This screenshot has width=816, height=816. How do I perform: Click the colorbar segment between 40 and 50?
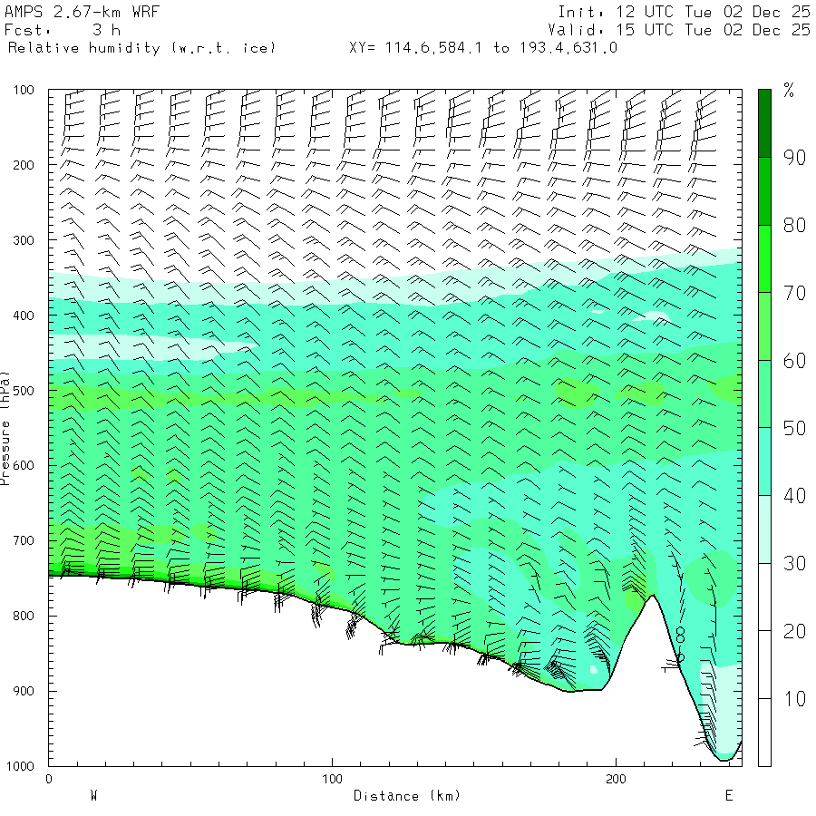764,461
